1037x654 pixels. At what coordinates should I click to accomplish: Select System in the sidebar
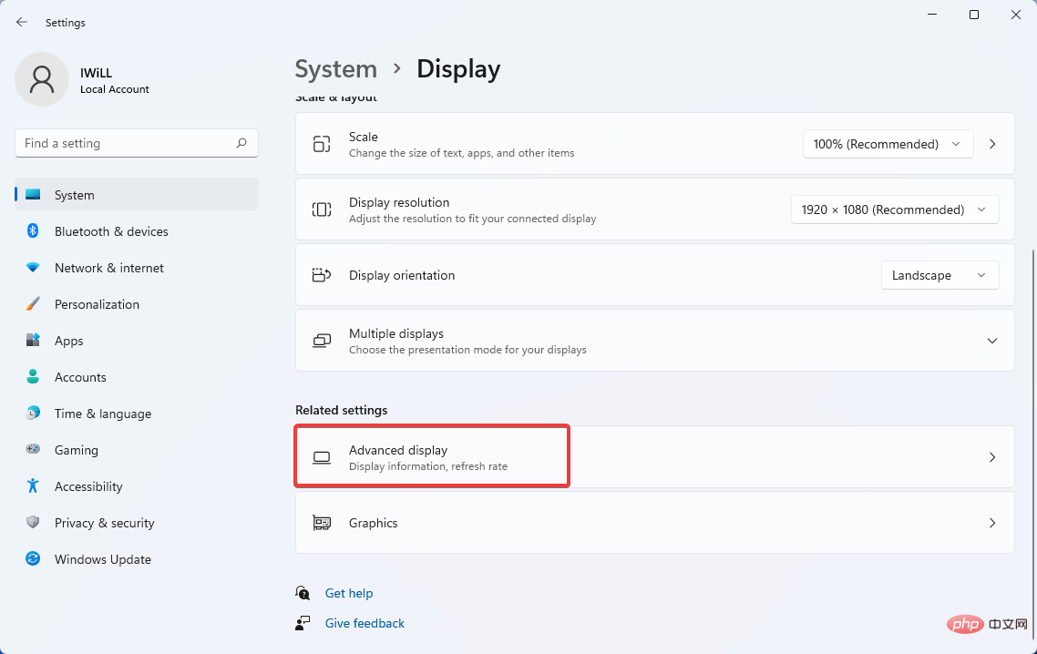pos(137,194)
